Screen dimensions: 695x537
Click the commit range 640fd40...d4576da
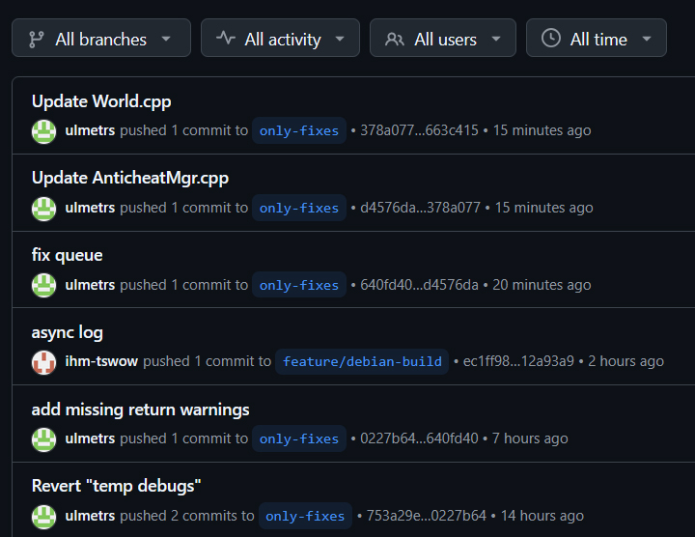tap(419, 285)
